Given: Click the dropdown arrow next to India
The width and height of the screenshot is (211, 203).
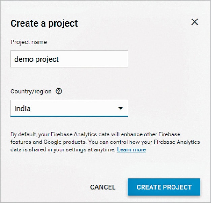Looking at the screenshot, I should 120,109.
